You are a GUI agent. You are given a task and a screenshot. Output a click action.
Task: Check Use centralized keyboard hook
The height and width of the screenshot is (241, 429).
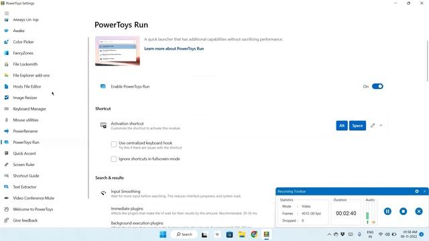click(x=114, y=145)
